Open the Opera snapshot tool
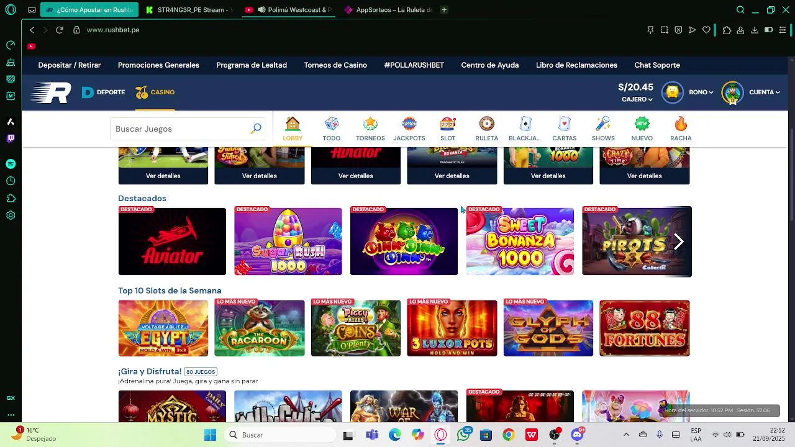This screenshot has width=795, height=447. pyautogui.click(x=665, y=30)
